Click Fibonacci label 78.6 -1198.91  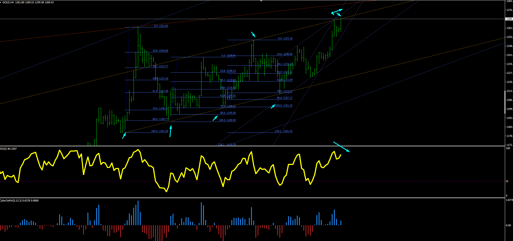pos(160,109)
